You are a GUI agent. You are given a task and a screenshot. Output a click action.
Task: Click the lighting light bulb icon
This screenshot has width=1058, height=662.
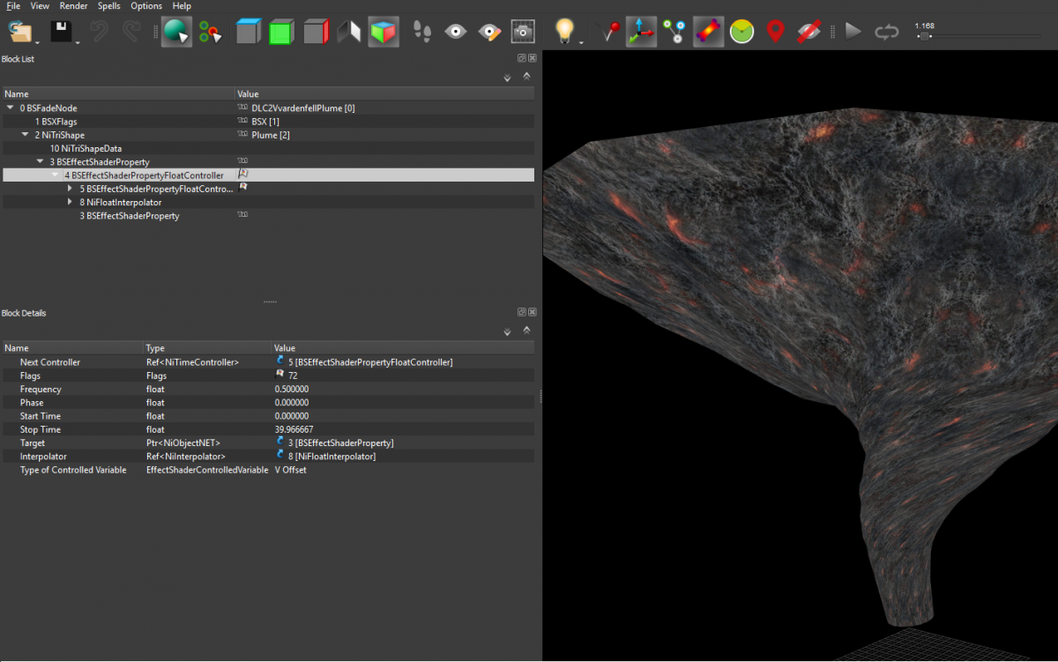click(x=564, y=32)
